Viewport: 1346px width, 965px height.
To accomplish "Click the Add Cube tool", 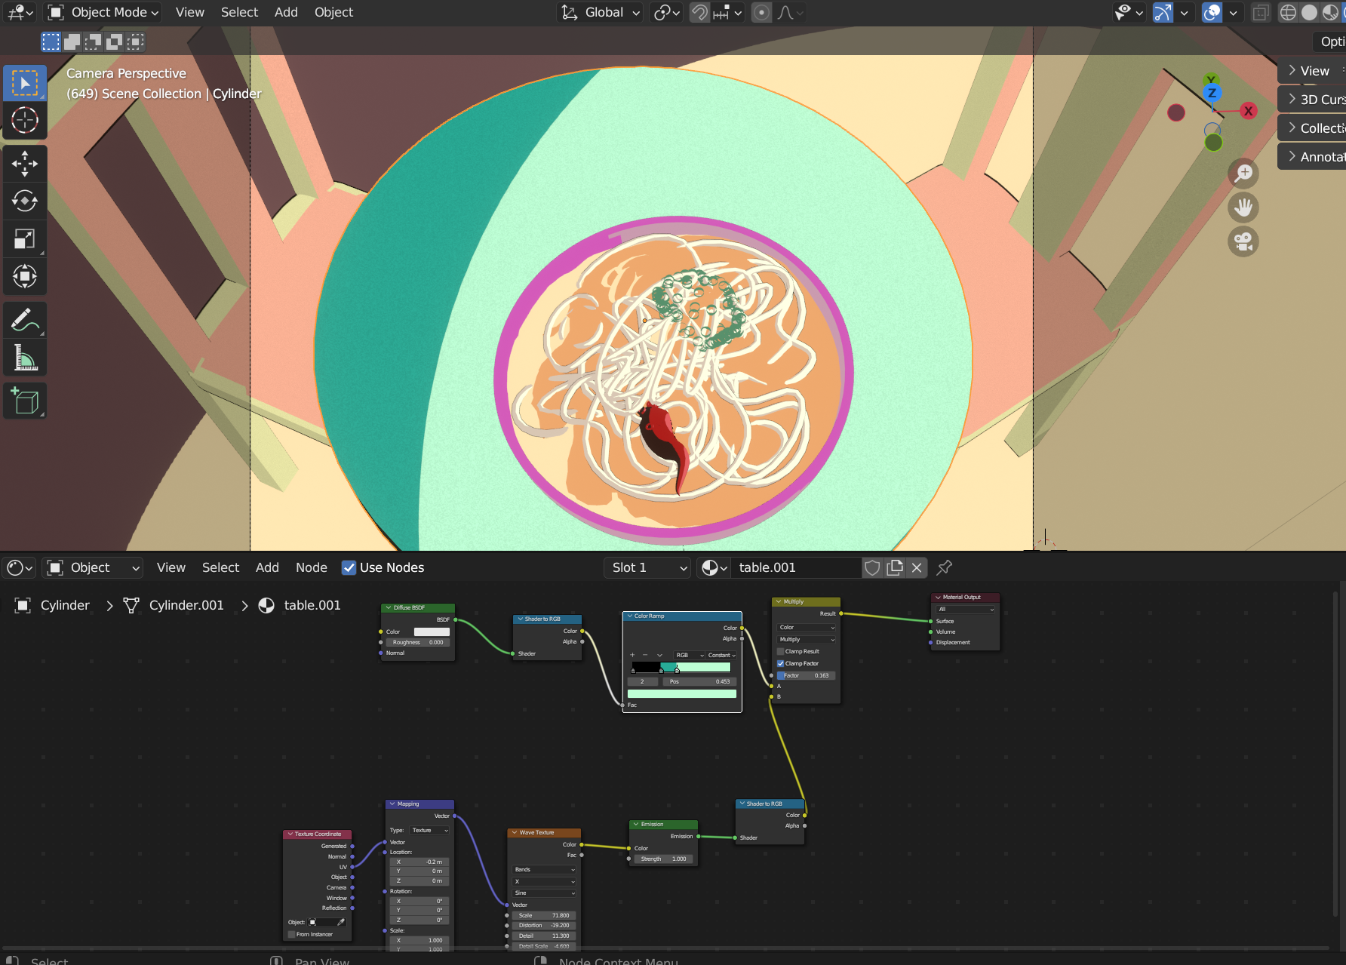I will (25, 401).
